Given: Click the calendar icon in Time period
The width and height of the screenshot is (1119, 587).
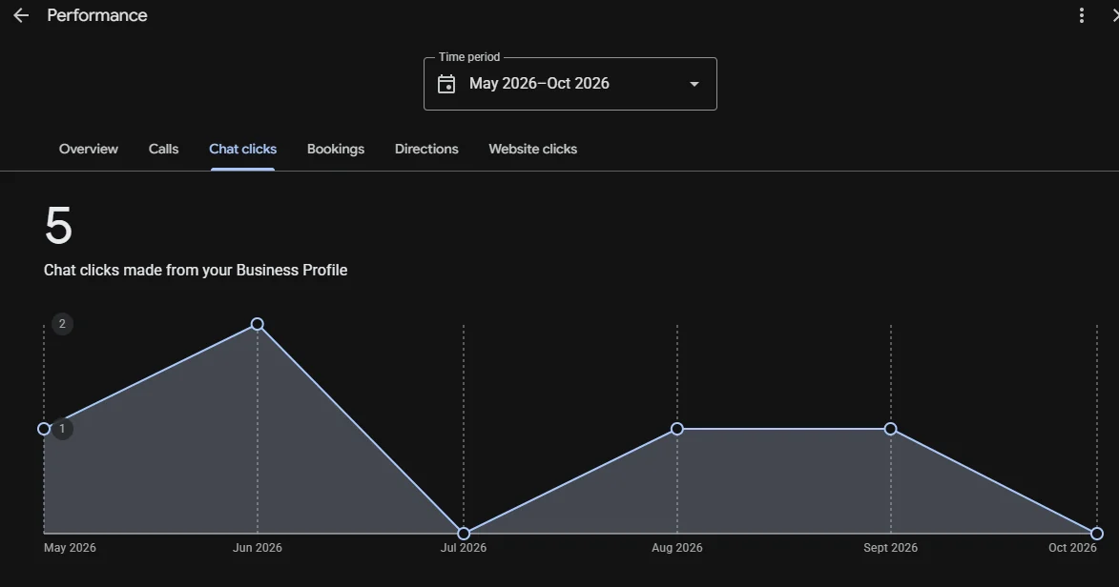Looking at the screenshot, I should click(x=446, y=84).
